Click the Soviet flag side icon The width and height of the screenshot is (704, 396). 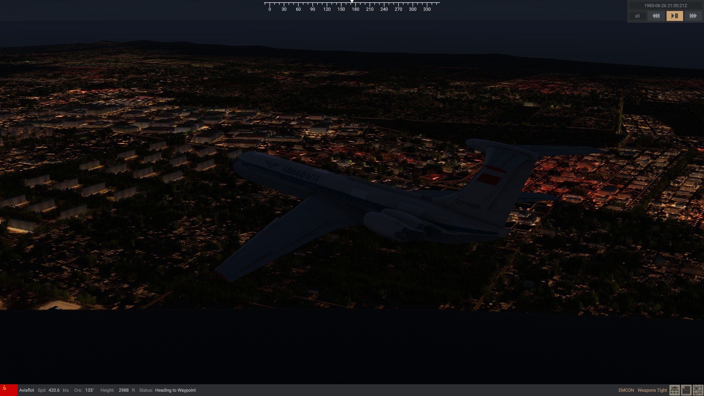(8, 390)
